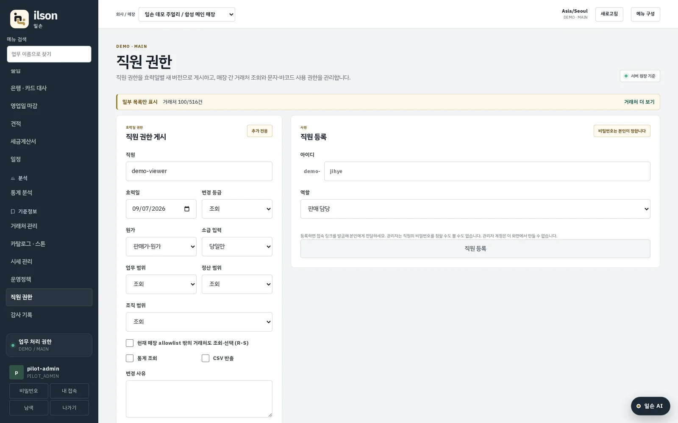The height and width of the screenshot is (423, 678).
Task: Click the 직원 field containing demo-viewer
Action: (199, 171)
